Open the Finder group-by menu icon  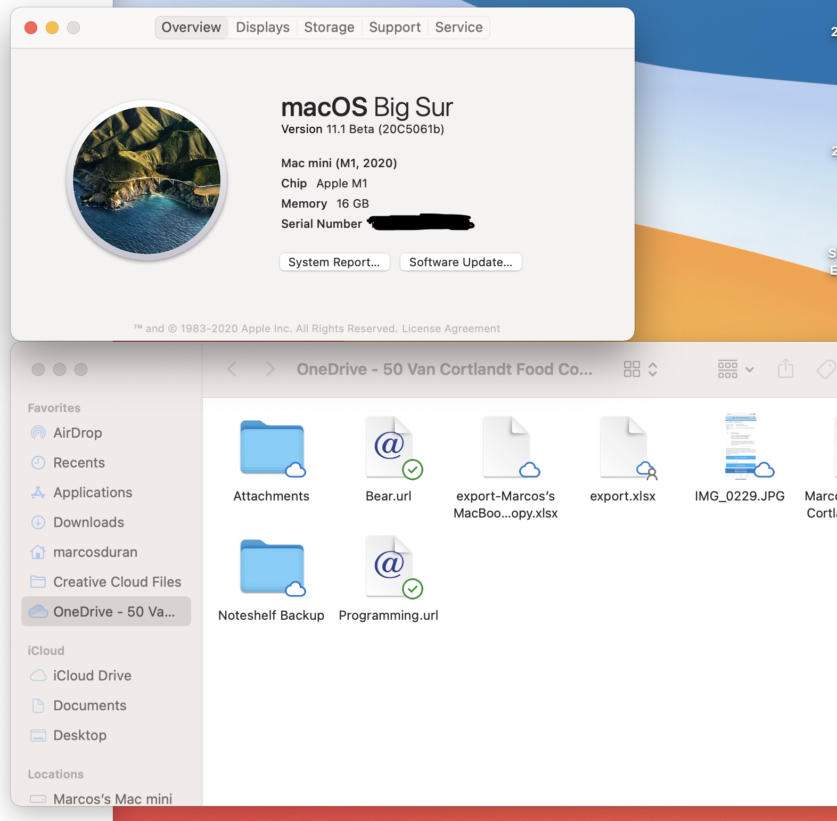point(728,369)
